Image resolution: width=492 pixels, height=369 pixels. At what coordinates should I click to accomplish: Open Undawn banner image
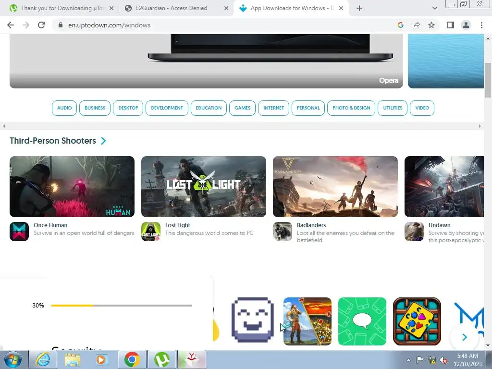pyautogui.click(x=444, y=187)
